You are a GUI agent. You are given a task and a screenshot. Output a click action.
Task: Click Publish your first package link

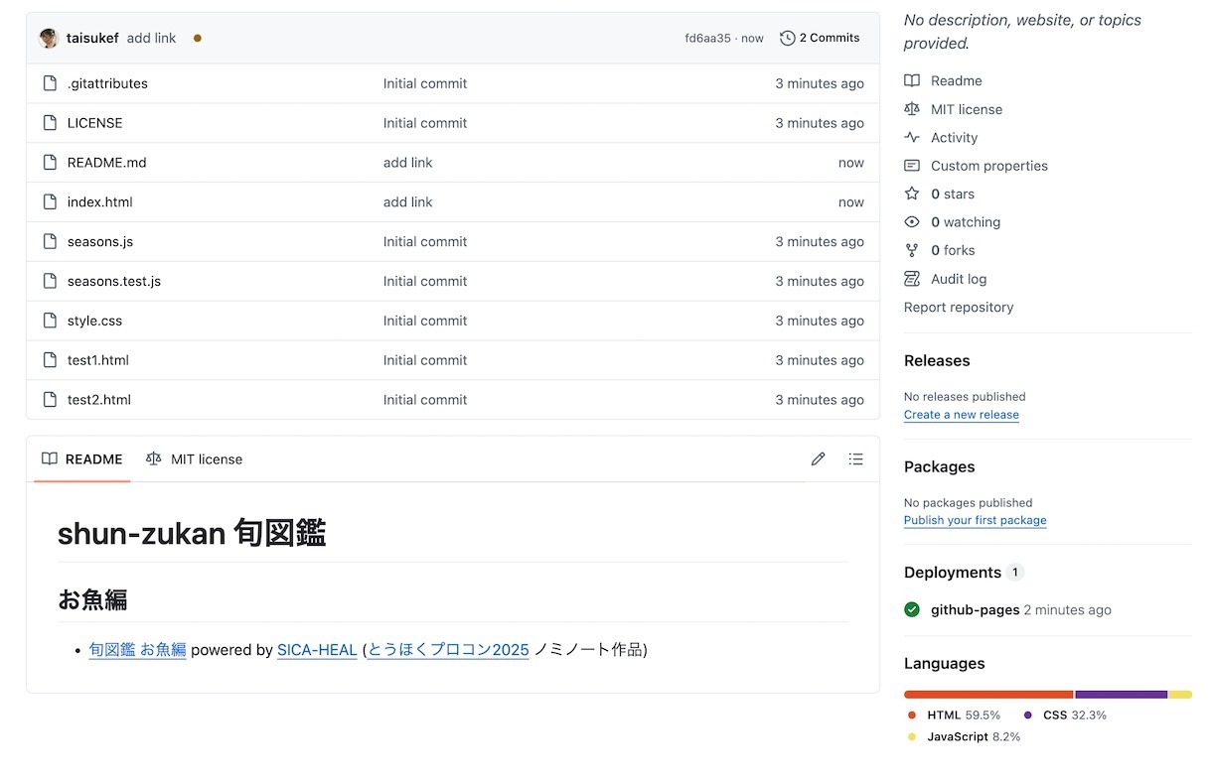point(975,520)
